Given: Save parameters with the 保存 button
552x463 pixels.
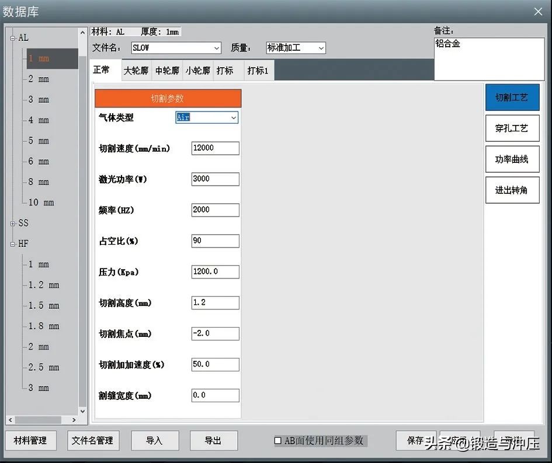Looking at the screenshot, I should [x=416, y=441].
